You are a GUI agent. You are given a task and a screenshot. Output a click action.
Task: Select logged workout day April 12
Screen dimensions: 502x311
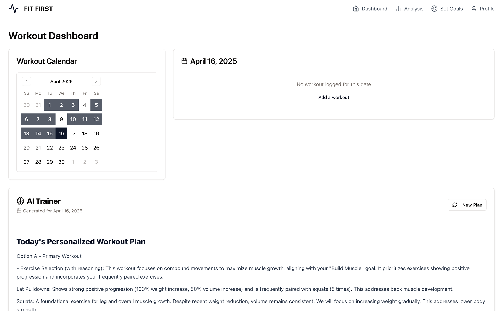96,119
